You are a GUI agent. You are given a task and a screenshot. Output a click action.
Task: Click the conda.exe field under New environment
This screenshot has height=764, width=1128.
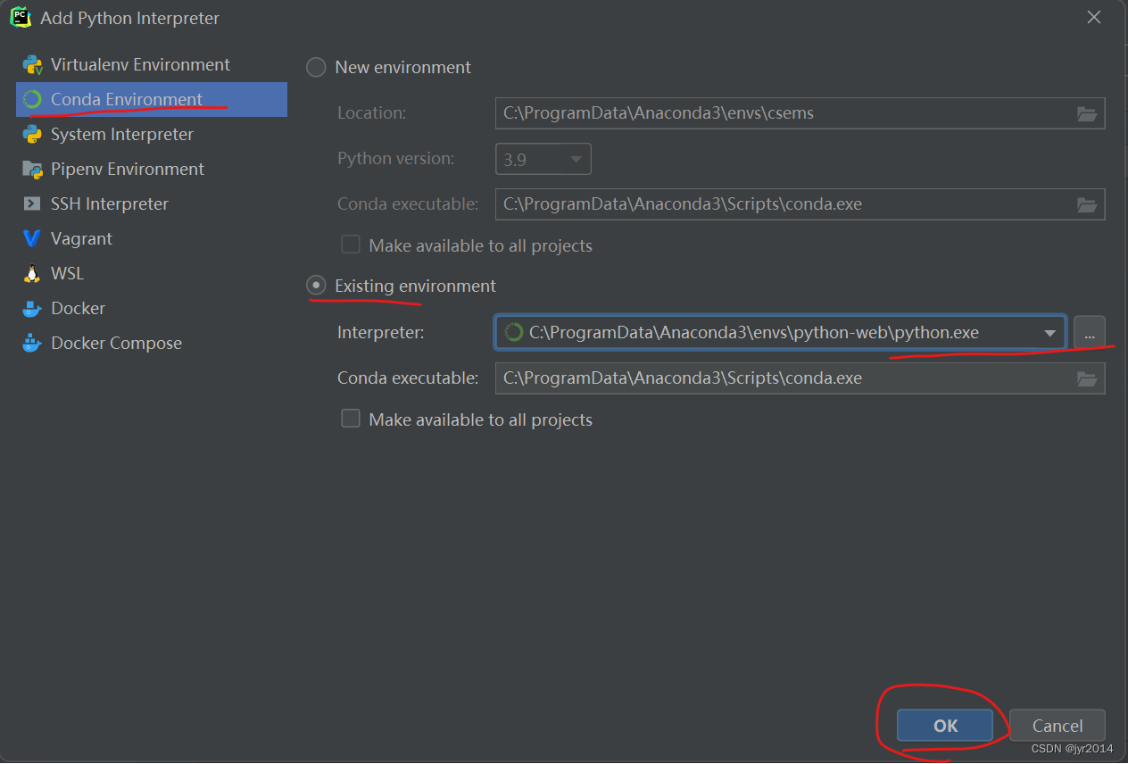coord(800,204)
